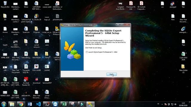The width and height of the screenshot is (191, 107).
Task: Select the Icon ctrlx8 desktop icon
Action: [x=36, y=68]
